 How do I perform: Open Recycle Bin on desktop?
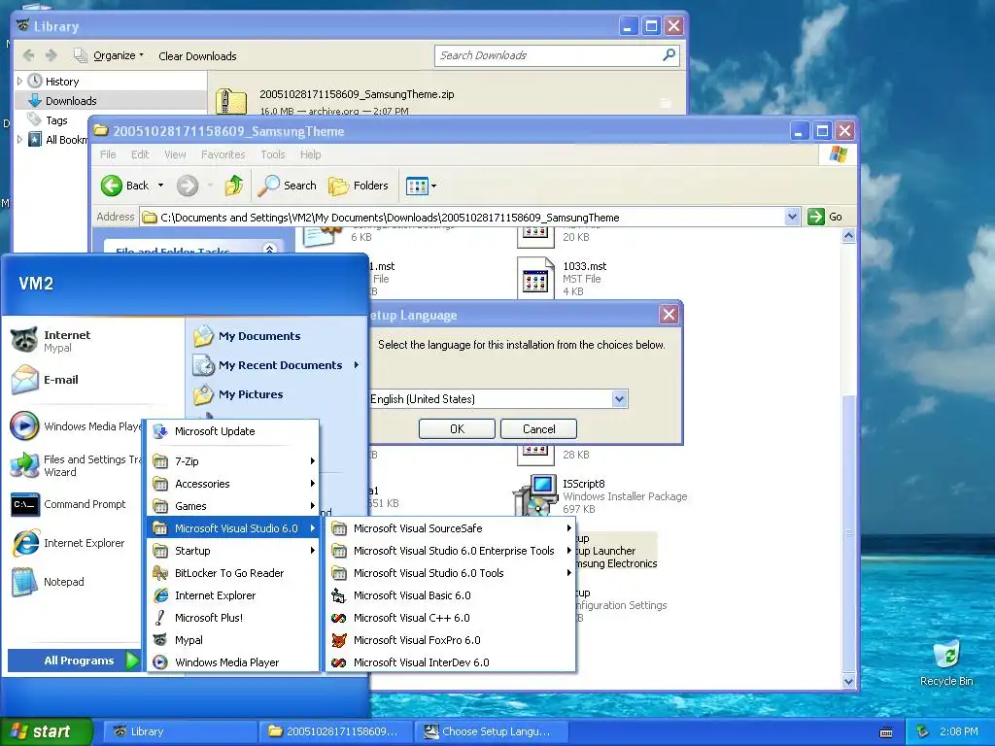pyautogui.click(x=946, y=662)
